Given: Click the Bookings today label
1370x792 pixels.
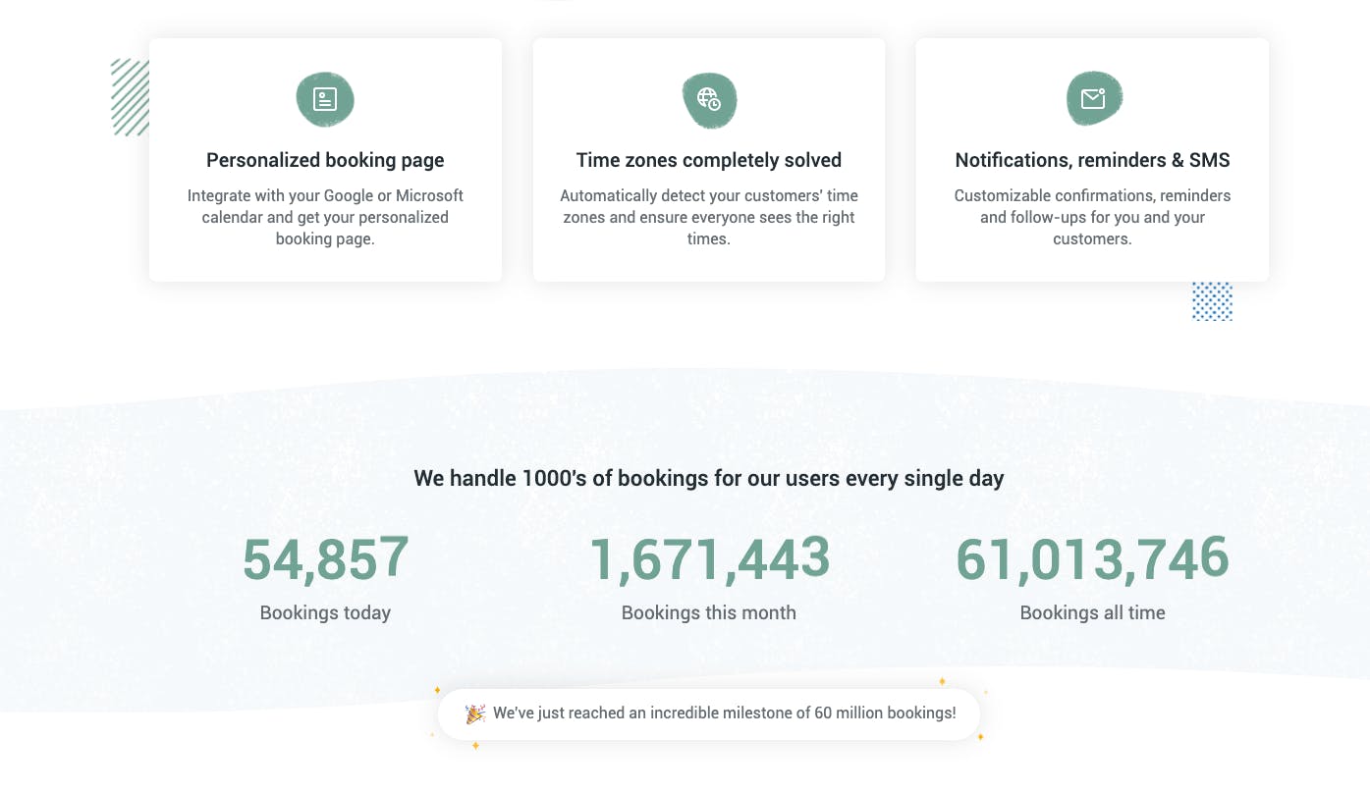Looking at the screenshot, I should tap(325, 612).
